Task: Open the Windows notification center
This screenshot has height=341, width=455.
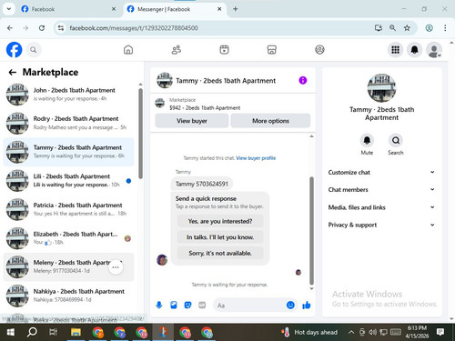Action: [440, 332]
